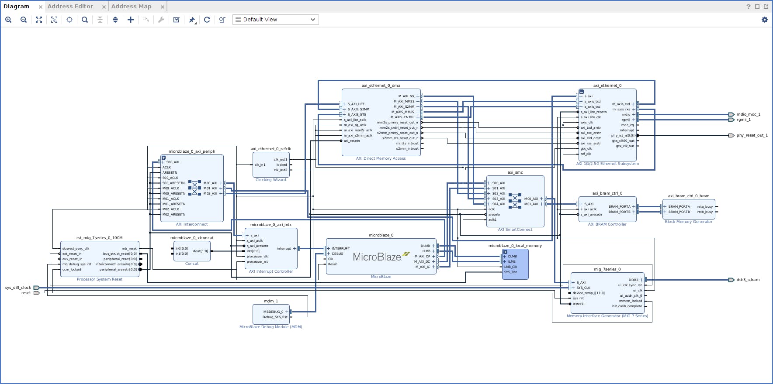Click the greyed Make External icon
Screen dimensions: 773x384
(x=146, y=20)
